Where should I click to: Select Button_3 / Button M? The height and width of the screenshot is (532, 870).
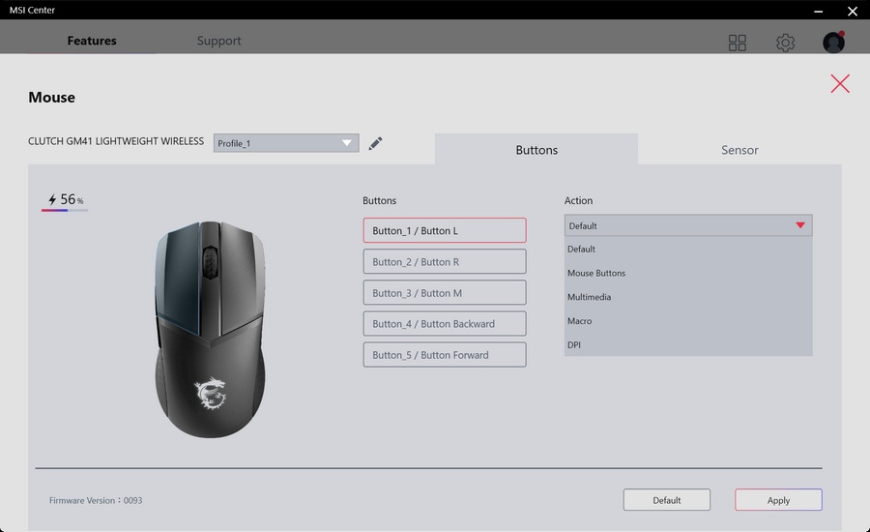coord(445,293)
